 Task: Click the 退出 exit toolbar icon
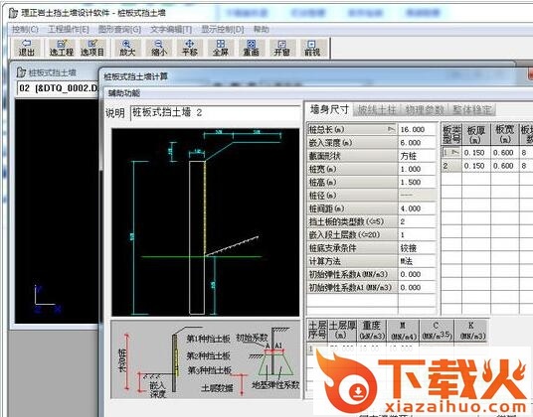pyautogui.click(x=27, y=48)
